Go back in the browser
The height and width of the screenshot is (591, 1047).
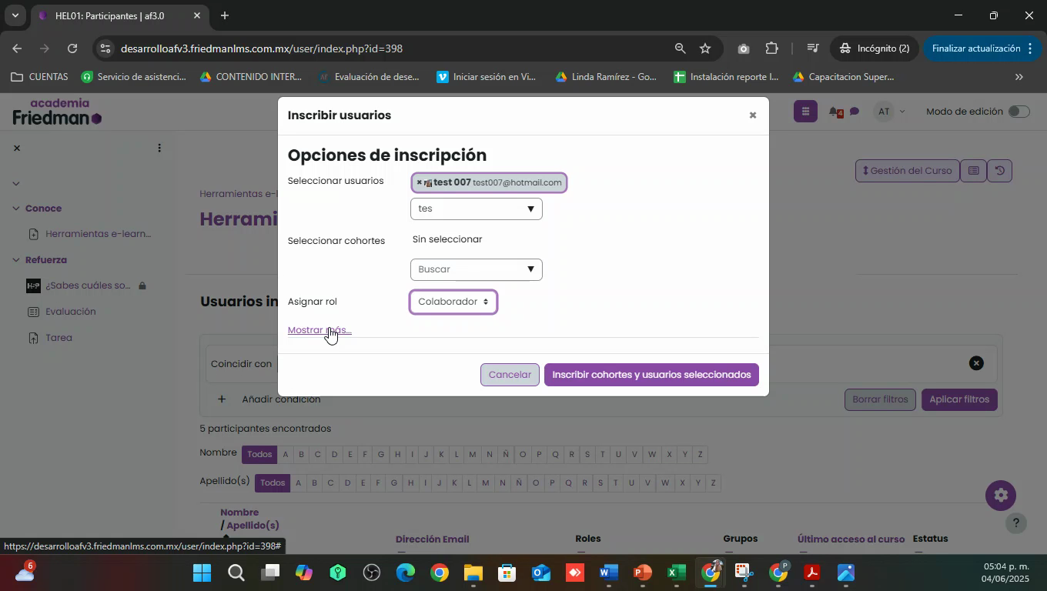pos(18,48)
